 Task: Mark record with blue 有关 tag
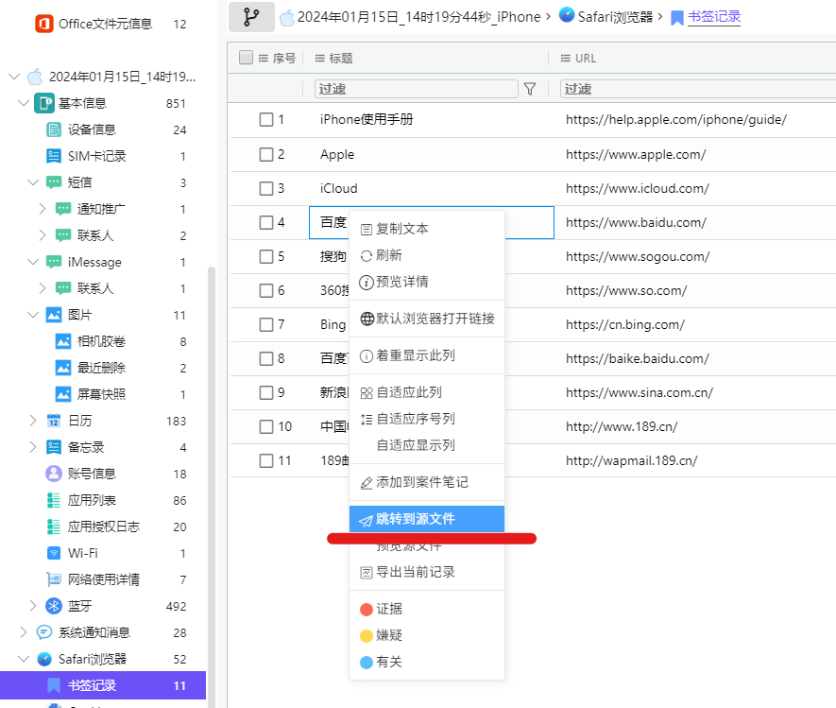pos(427,662)
